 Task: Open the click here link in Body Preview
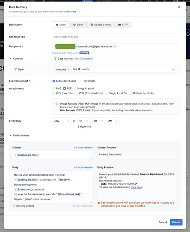point(136,187)
